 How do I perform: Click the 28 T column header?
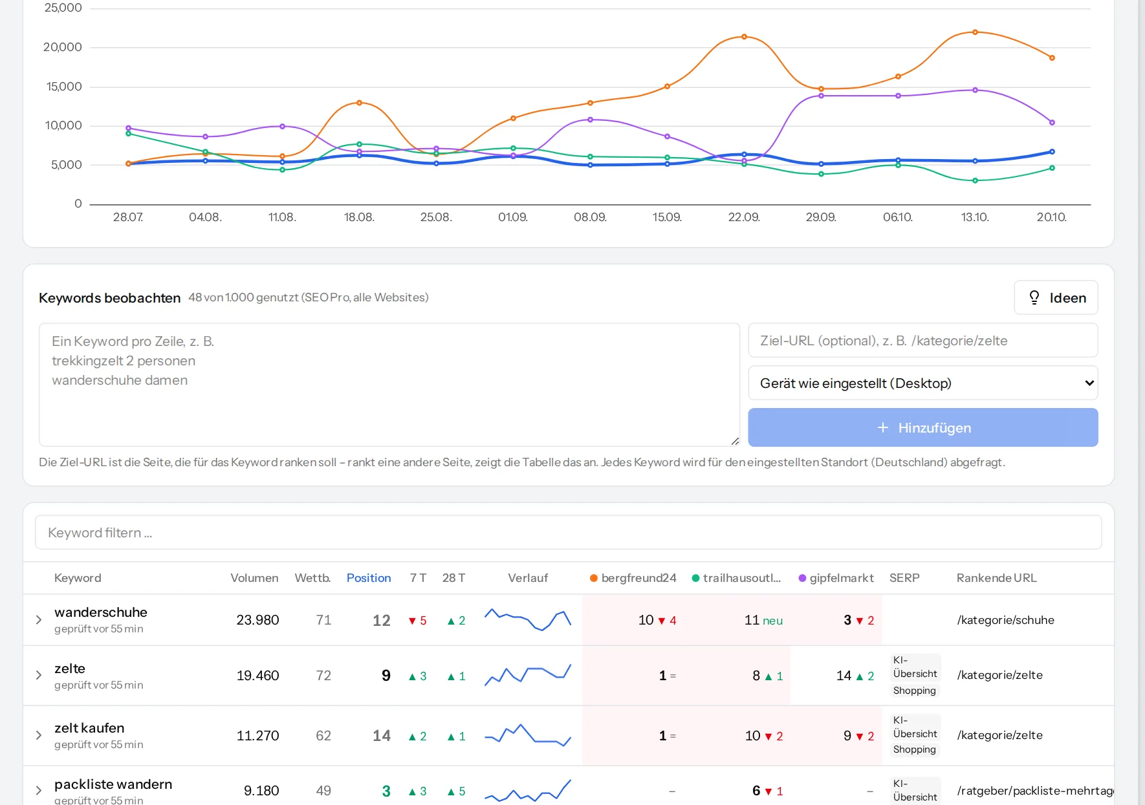pyautogui.click(x=453, y=578)
